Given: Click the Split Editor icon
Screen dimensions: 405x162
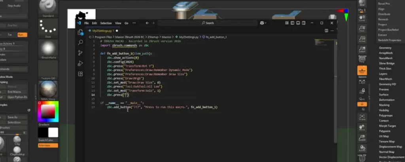Looking at the screenshot, I should pos(326,30).
